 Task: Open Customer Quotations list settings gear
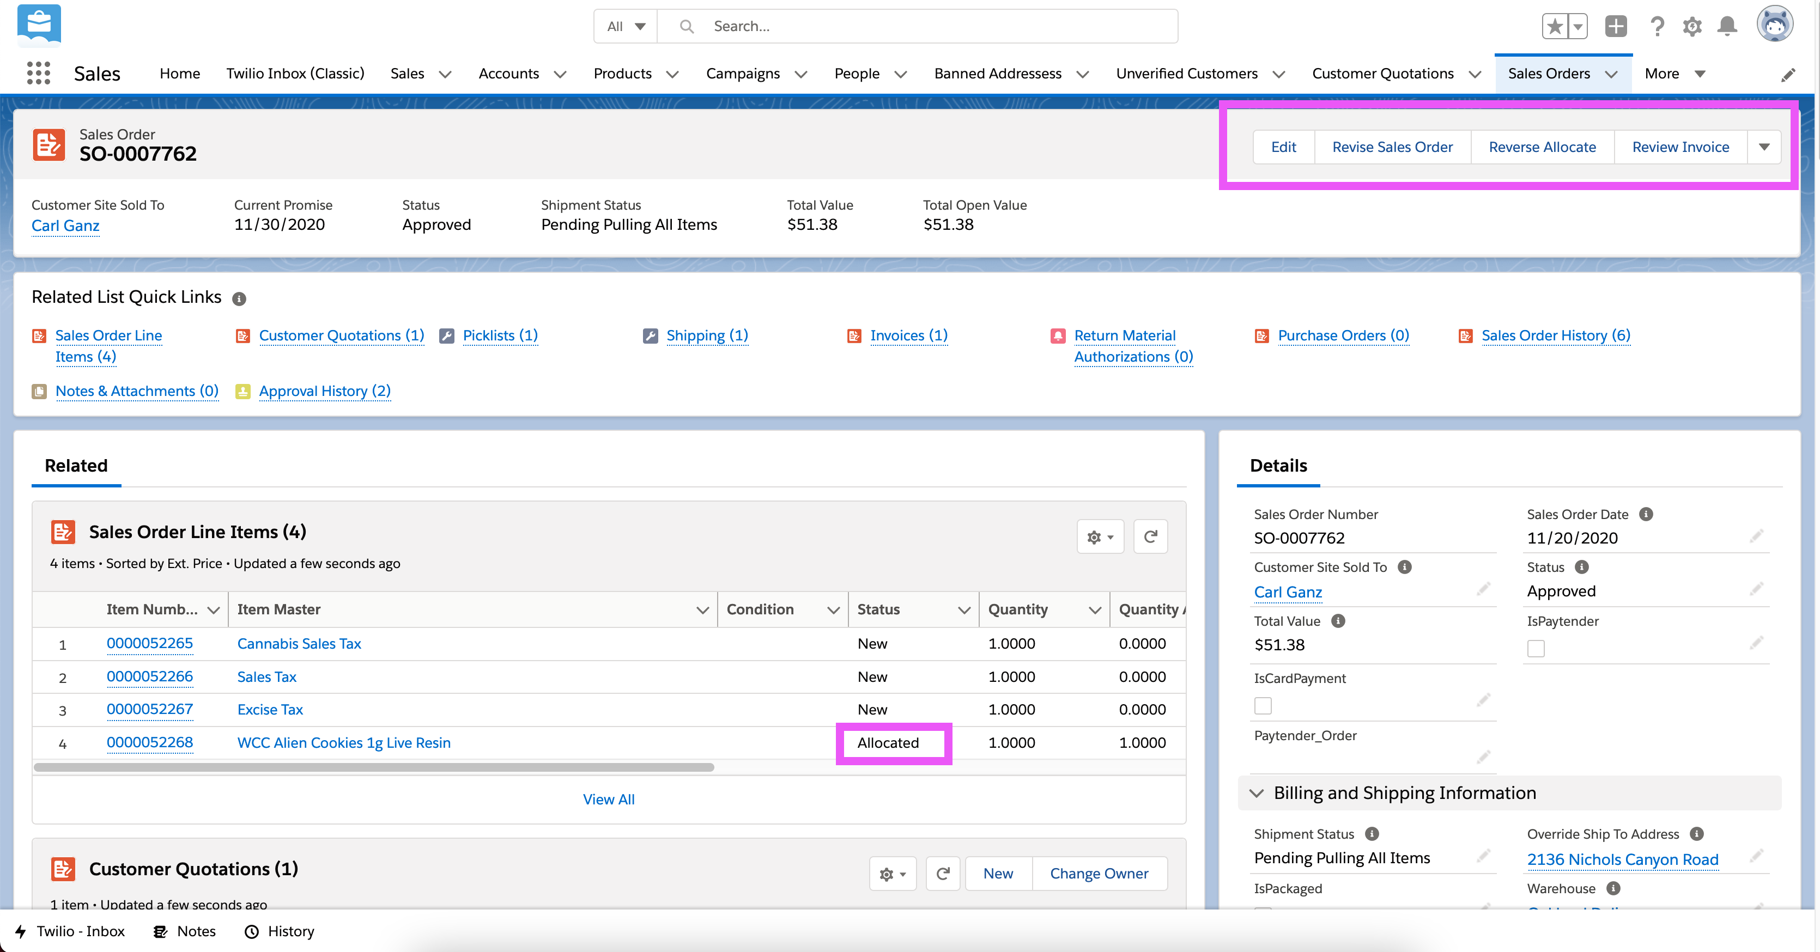893,874
